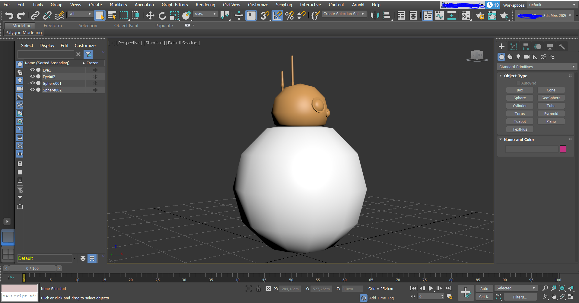Open Select by Name tool

(x=112, y=15)
